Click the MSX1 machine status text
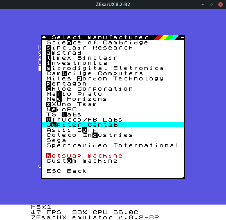 pos(41,207)
